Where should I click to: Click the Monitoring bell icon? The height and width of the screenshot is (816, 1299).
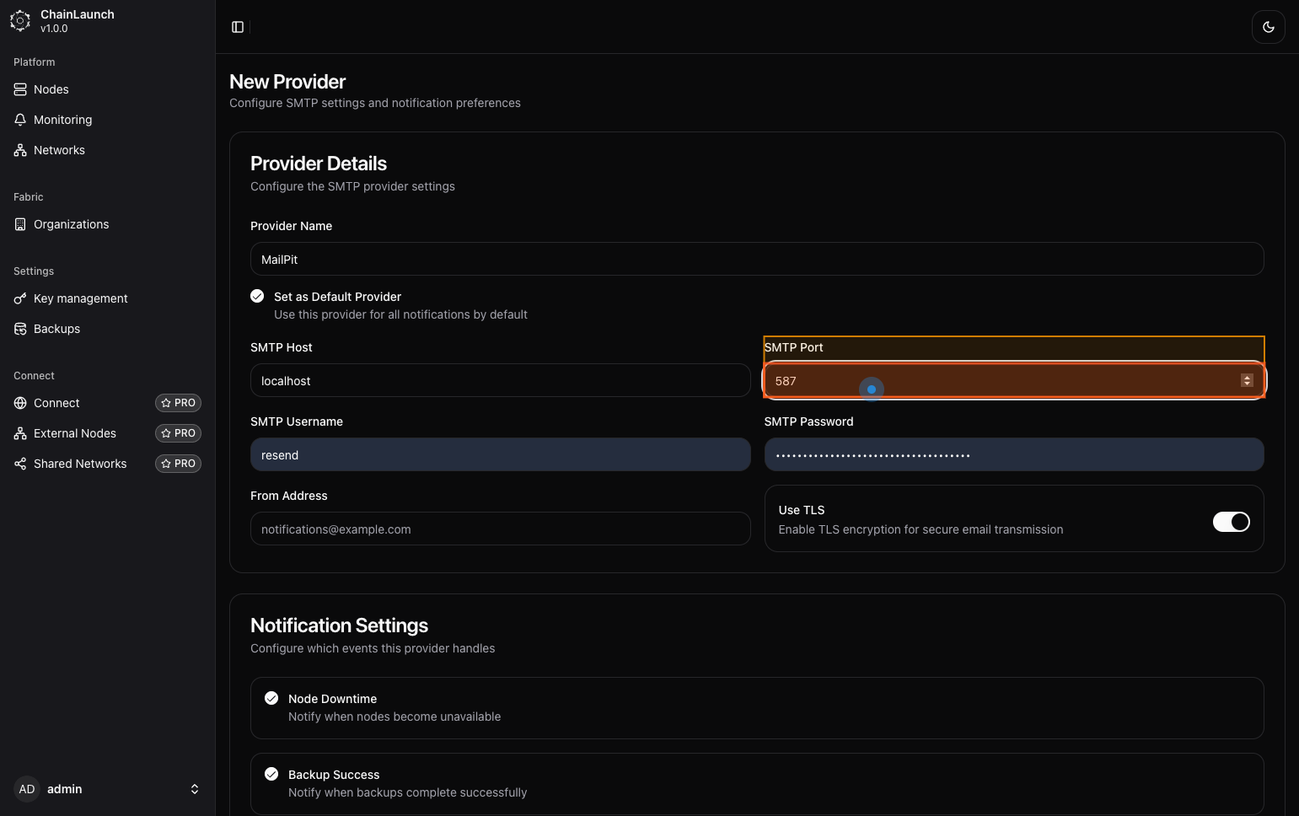pos(20,120)
